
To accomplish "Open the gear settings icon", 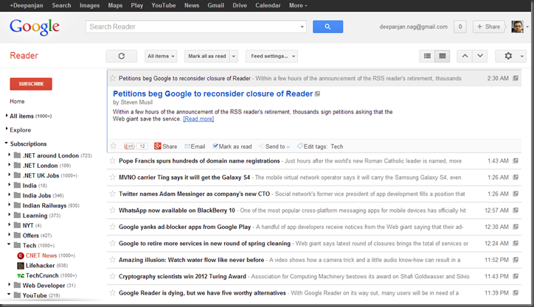I will pos(508,56).
